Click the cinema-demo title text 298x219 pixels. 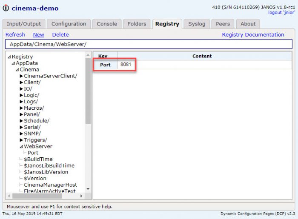(35, 8)
